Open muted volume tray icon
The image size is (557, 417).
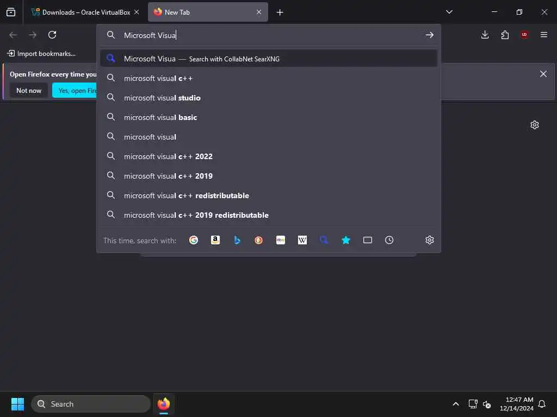487,404
